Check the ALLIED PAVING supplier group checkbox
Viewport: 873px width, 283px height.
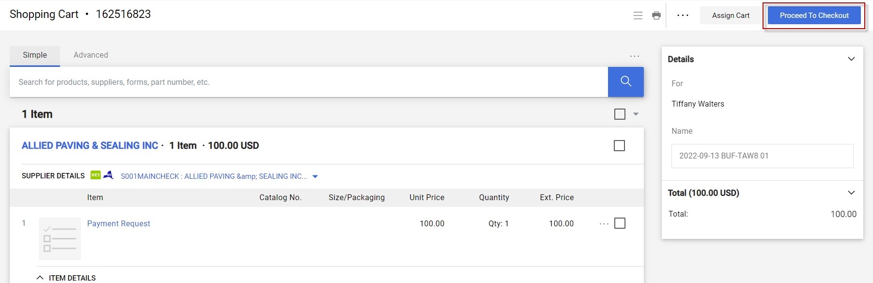pyautogui.click(x=619, y=146)
